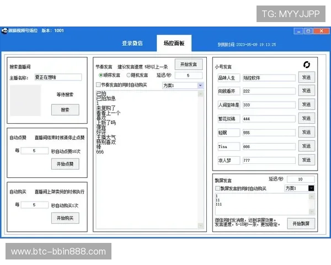Image resolution: width=331 pixels, height=265 pixels.
Task: Click the message field containing 场控软件
Action: click(x=269, y=78)
